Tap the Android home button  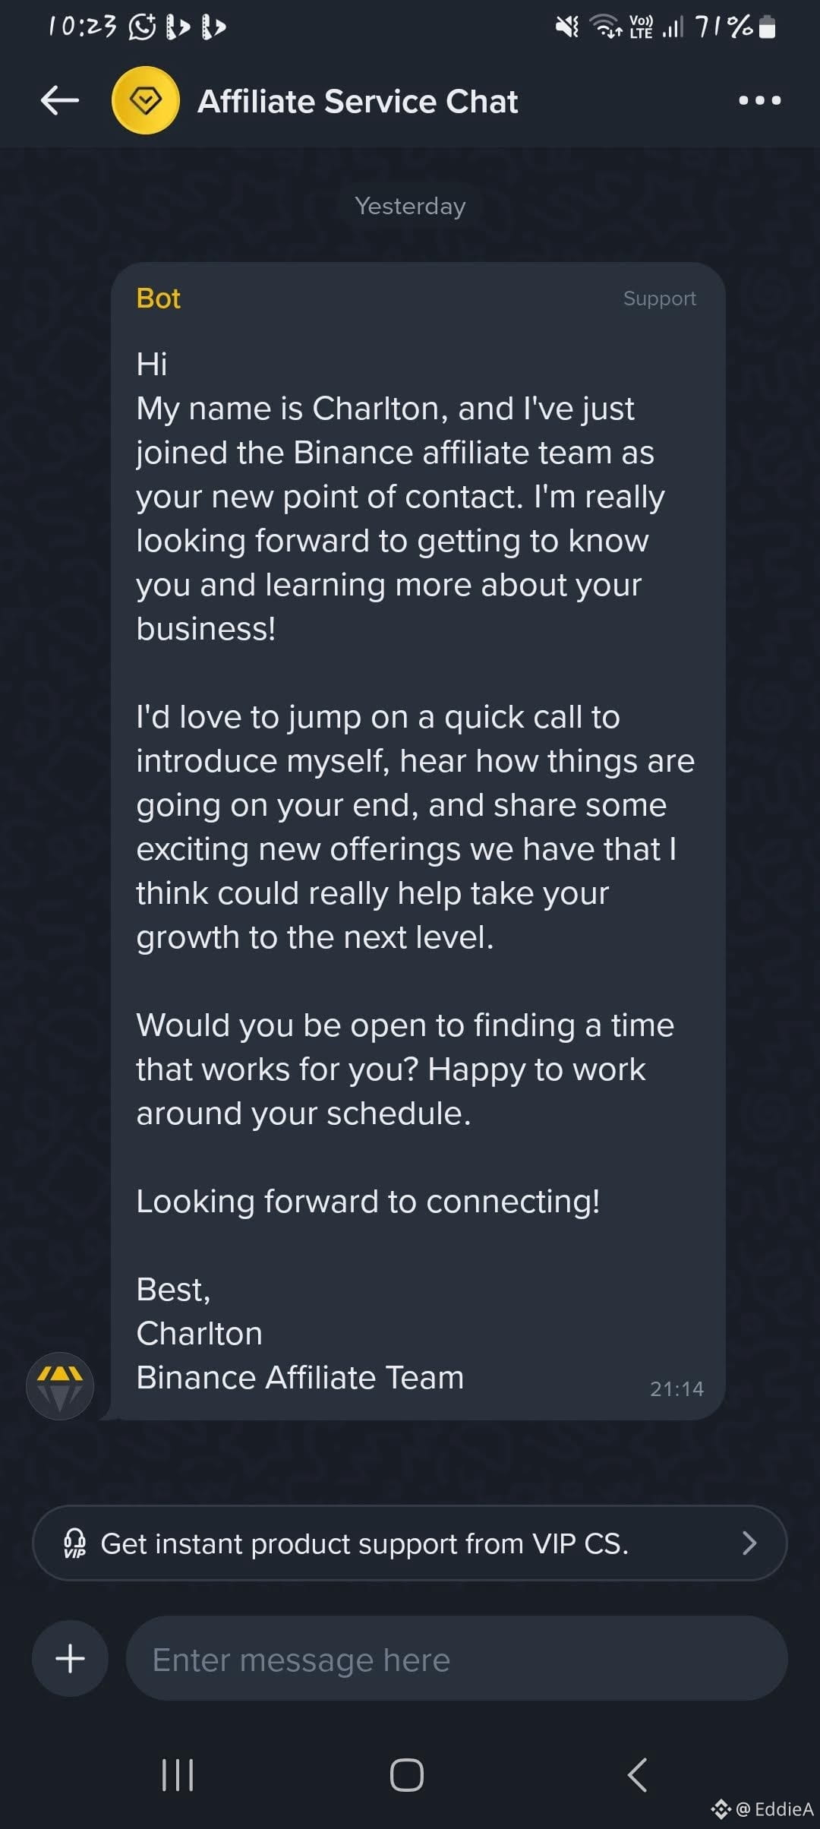coord(407,1775)
